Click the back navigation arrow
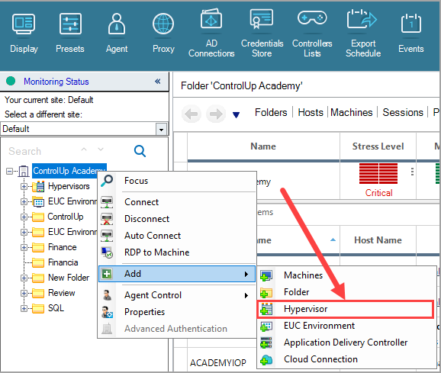The image size is (441, 373). coord(192,114)
